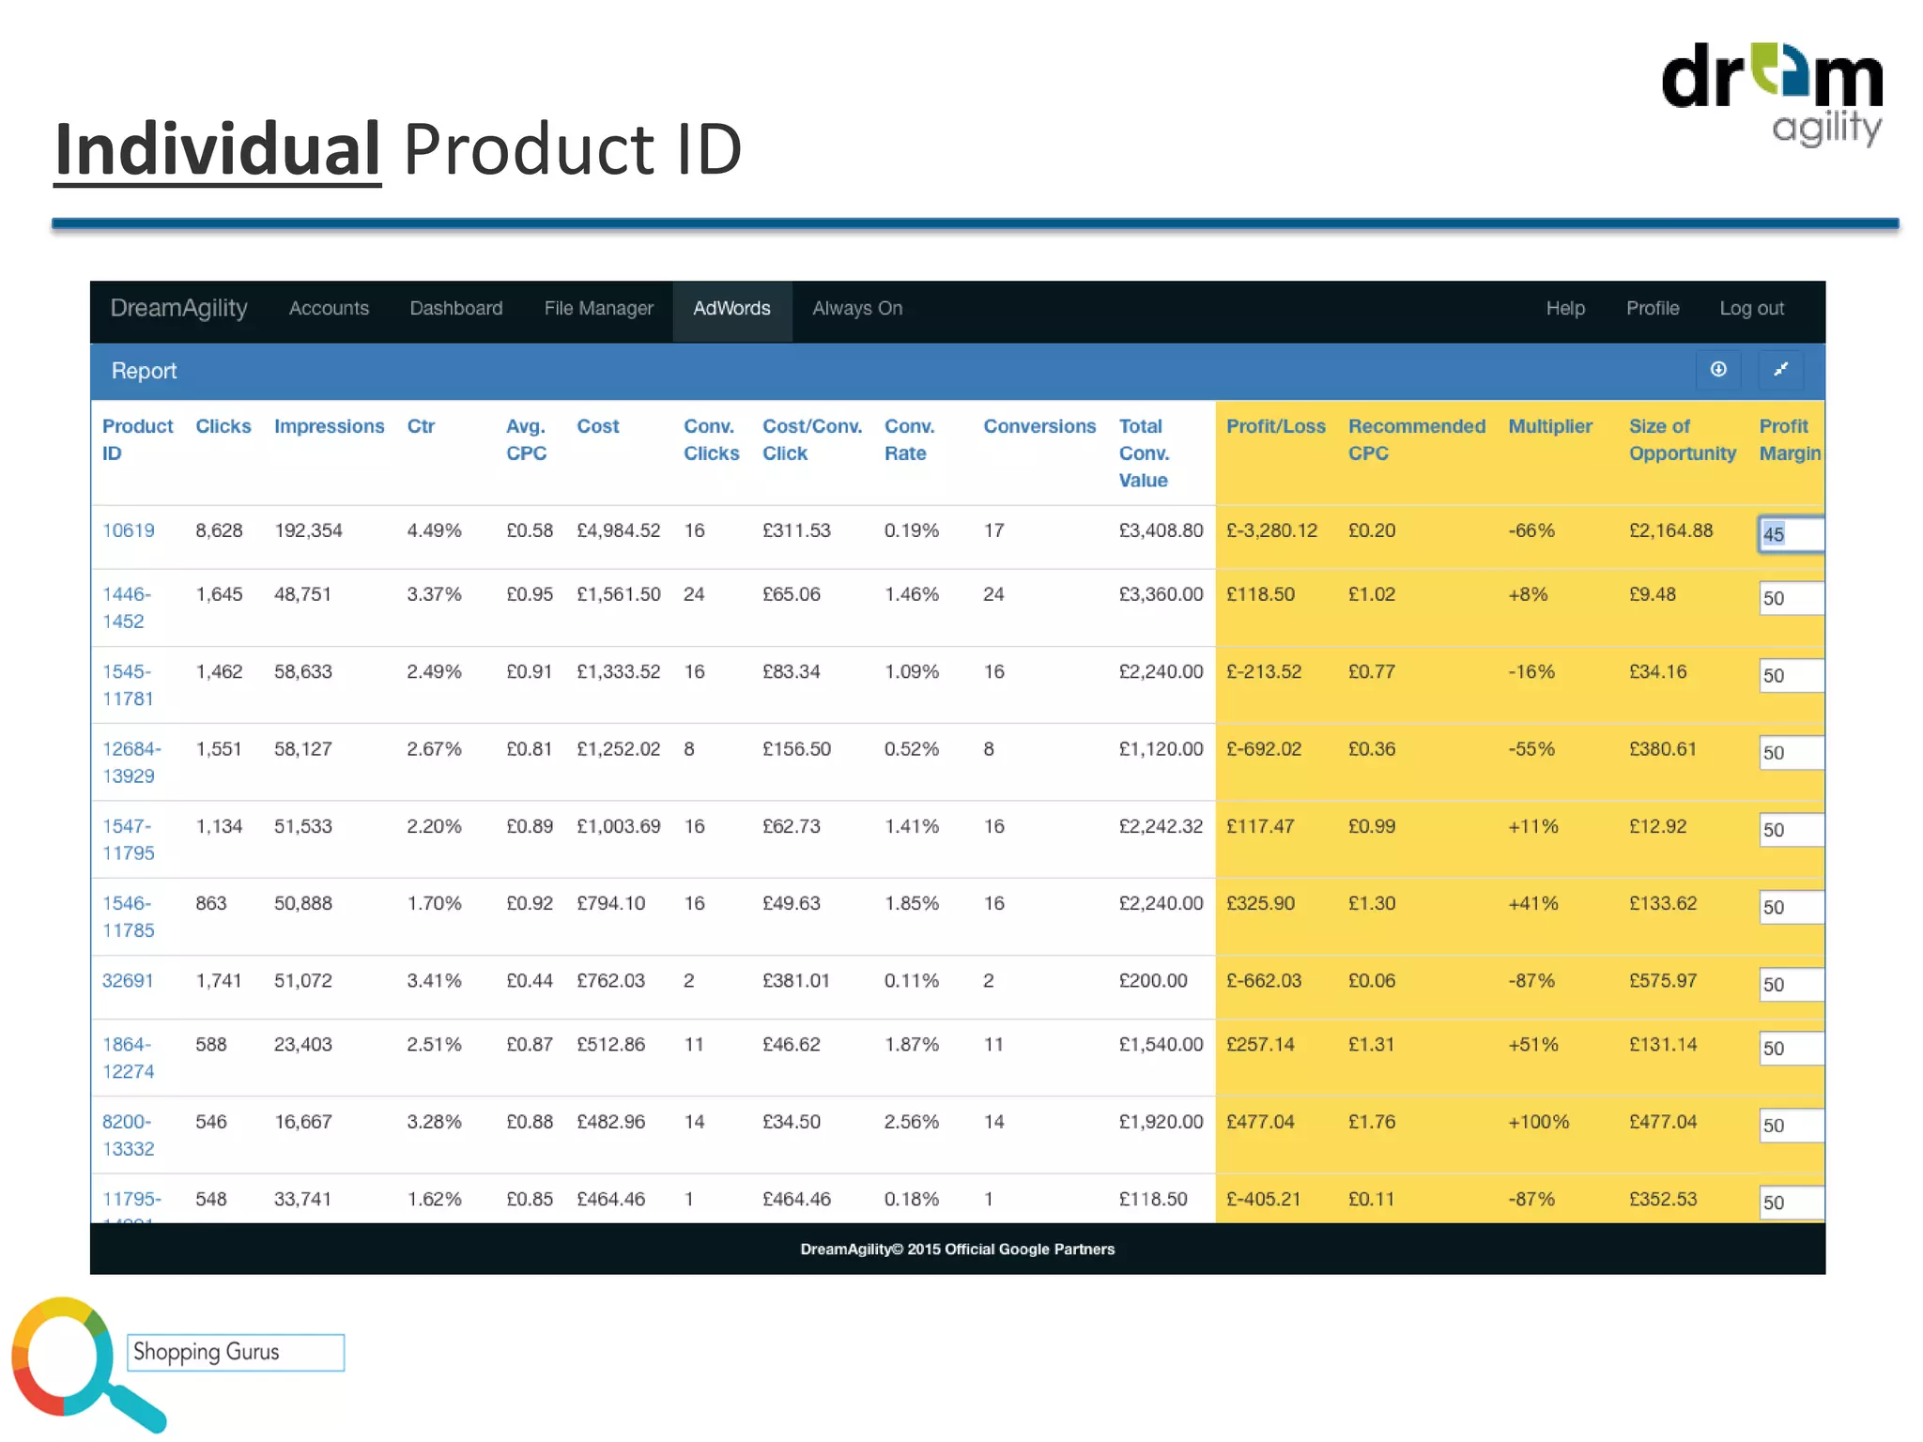
Task: Sort by Product ID column header
Action: 137,439
